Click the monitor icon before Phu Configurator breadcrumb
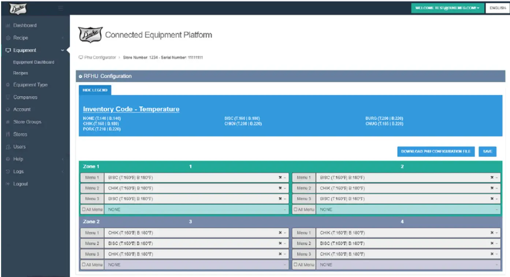 tap(81, 57)
